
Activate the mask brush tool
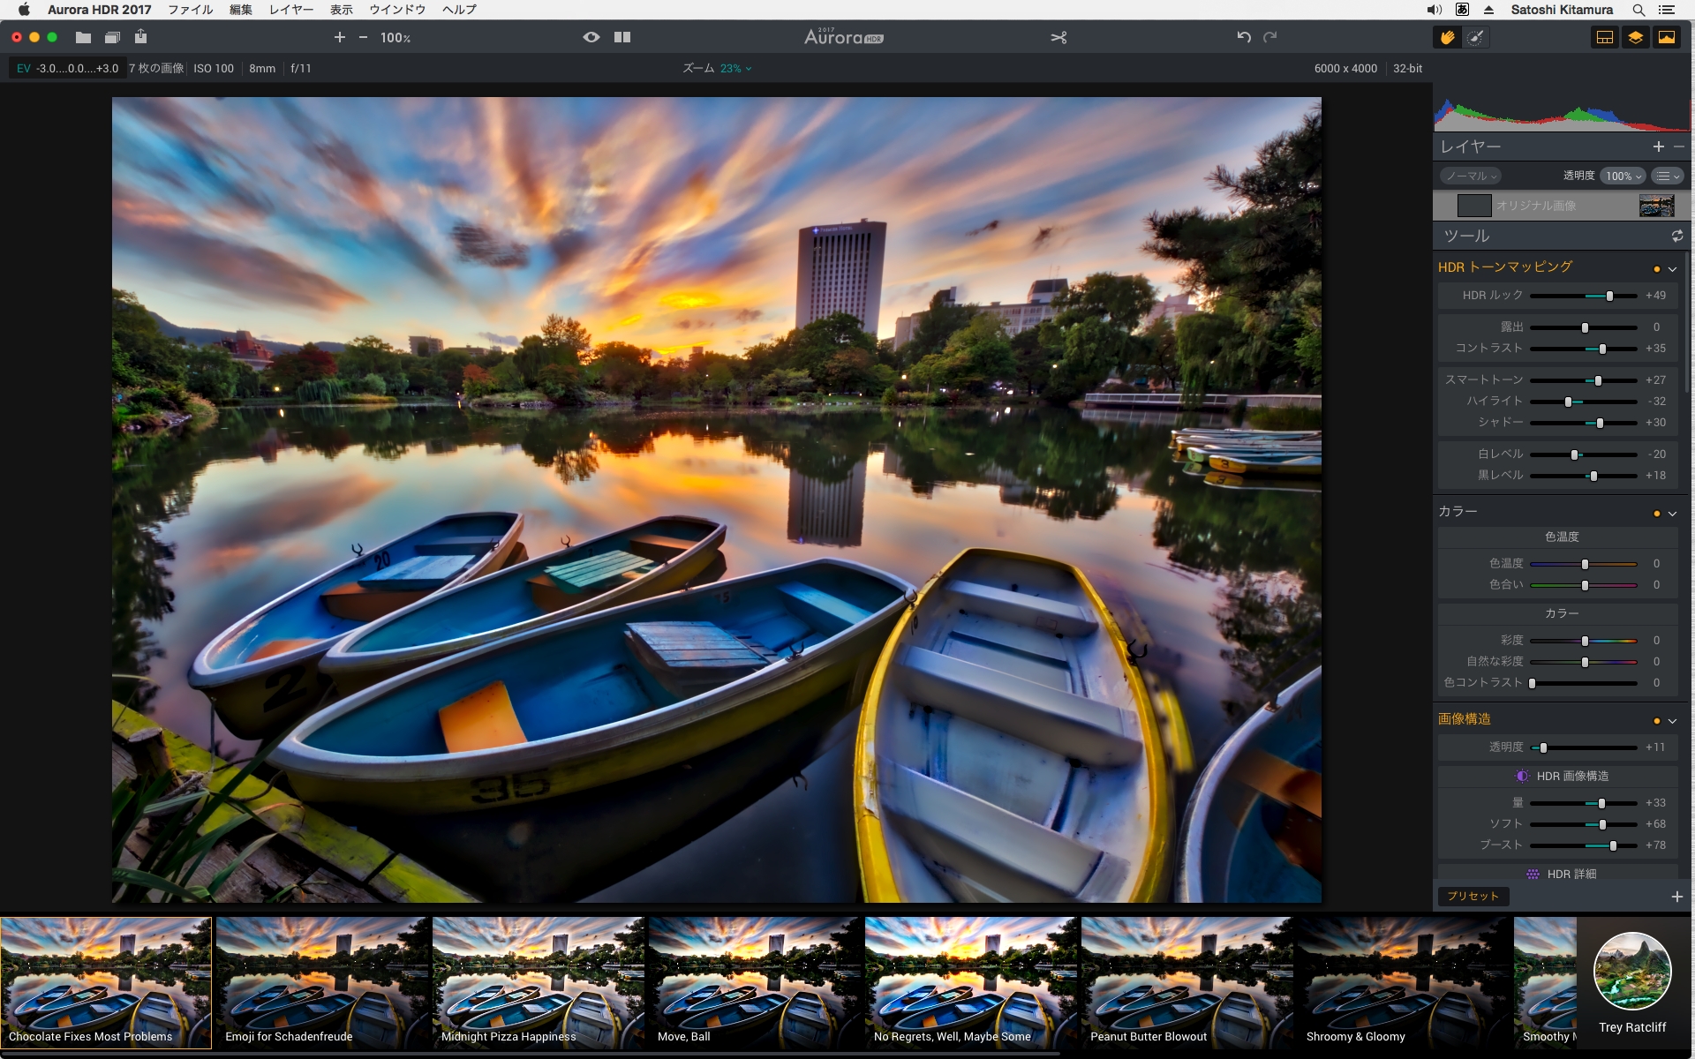click(x=1475, y=37)
